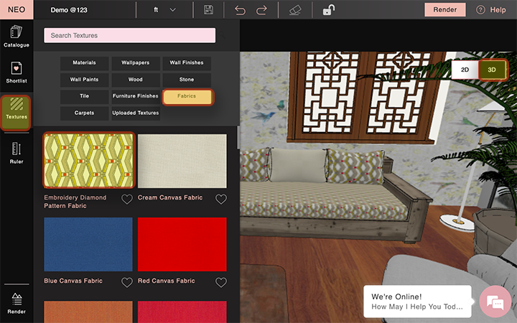Favorite Cream Canvas Fabric heart
The height and width of the screenshot is (323, 517).
pyautogui.click(x=221, y=199)
